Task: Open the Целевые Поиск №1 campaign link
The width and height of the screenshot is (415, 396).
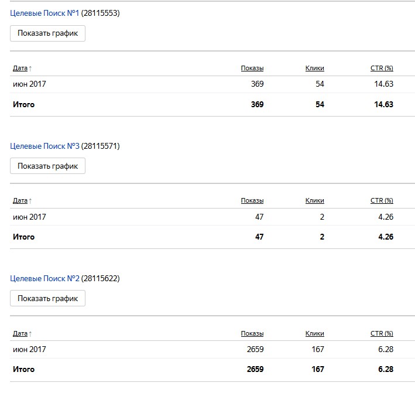Action: click(44, 13)
